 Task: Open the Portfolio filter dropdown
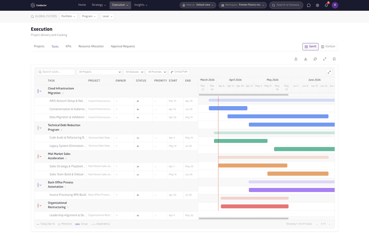point(68,16)
